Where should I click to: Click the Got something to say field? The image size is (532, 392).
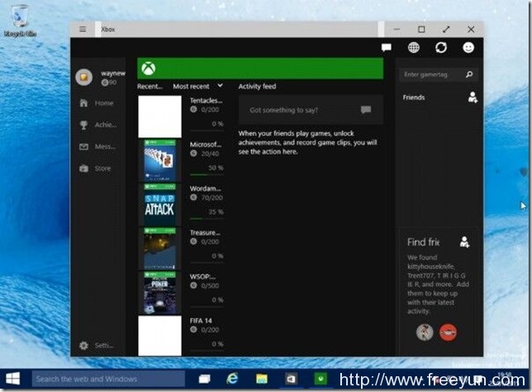[x=311, y=110]
